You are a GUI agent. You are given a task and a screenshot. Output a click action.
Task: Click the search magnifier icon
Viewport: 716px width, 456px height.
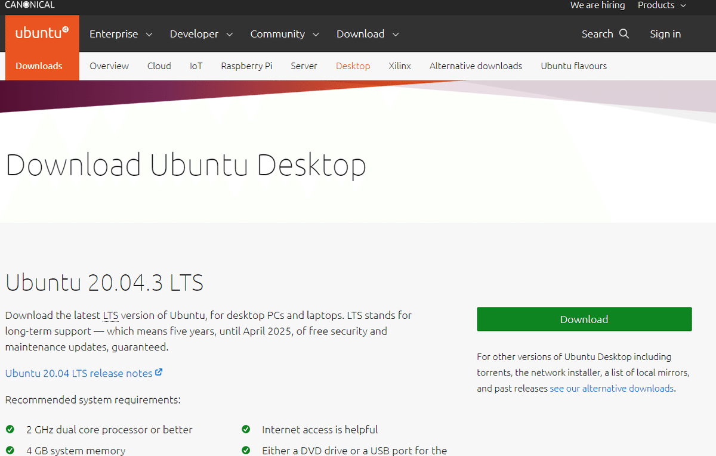coord(624,34)
